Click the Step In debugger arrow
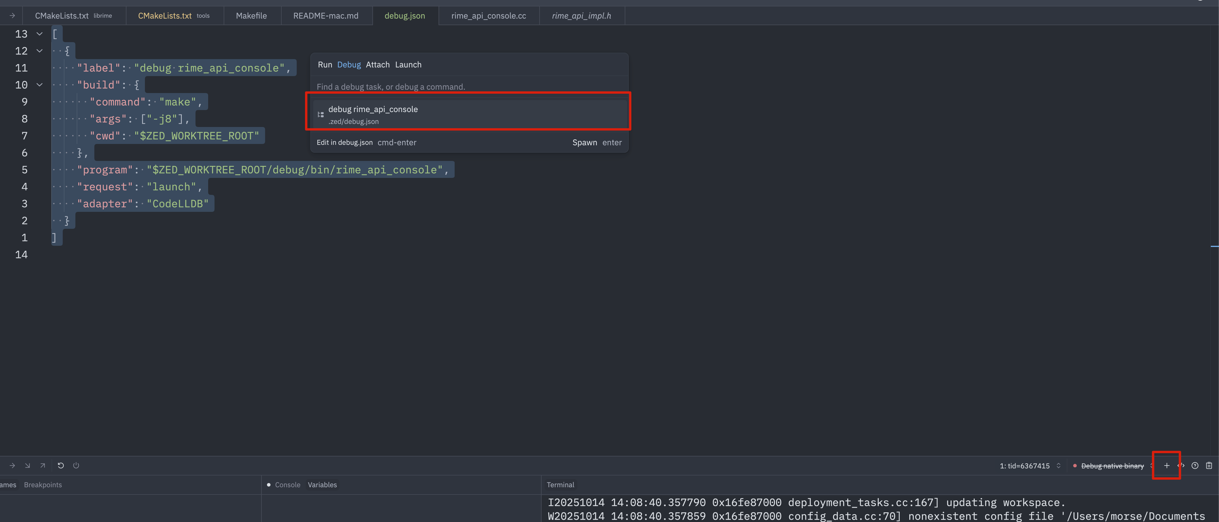Image resolution: width=1219 pixels, height=522 pixels. pos(28,466)
